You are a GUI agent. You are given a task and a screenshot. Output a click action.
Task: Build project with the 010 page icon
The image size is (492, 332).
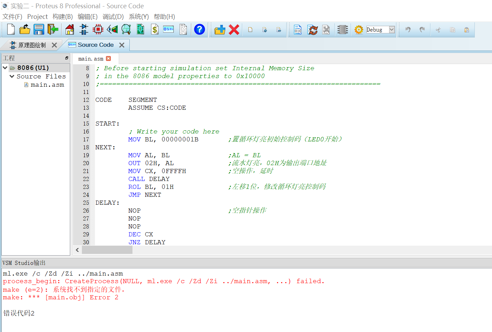click(x=298, y=30)
